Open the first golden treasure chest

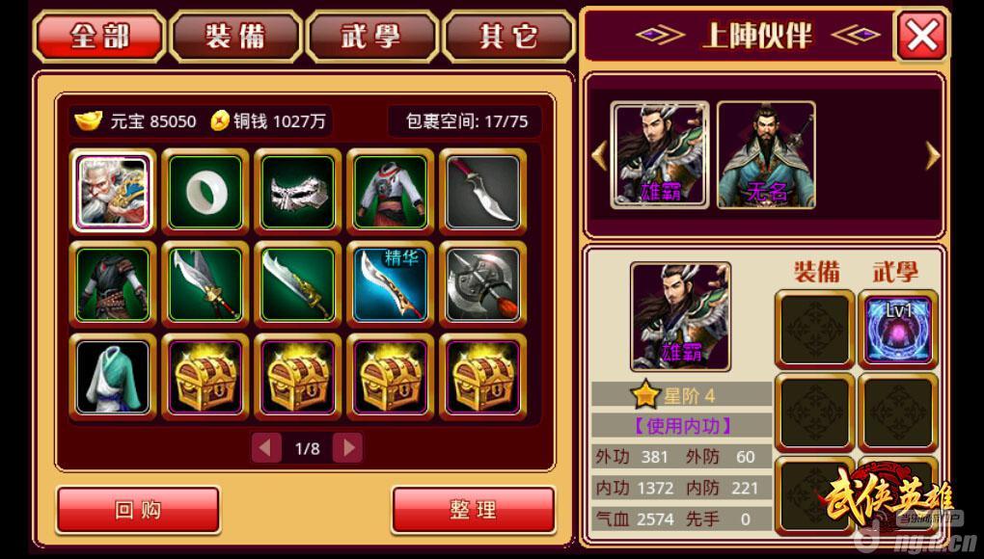click(205, 377)
